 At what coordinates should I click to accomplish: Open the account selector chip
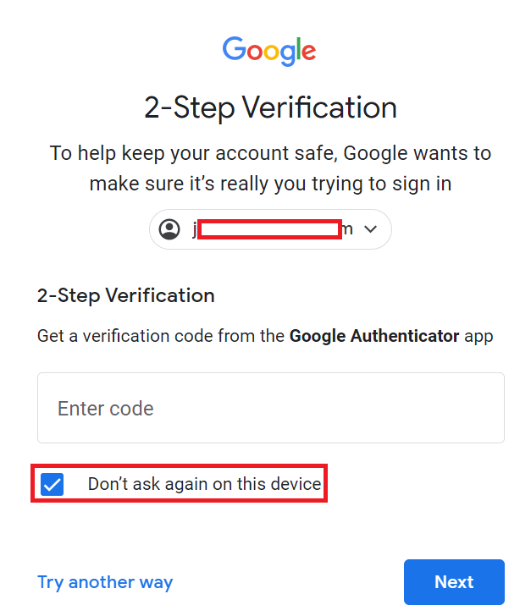(x=270, y=229)
